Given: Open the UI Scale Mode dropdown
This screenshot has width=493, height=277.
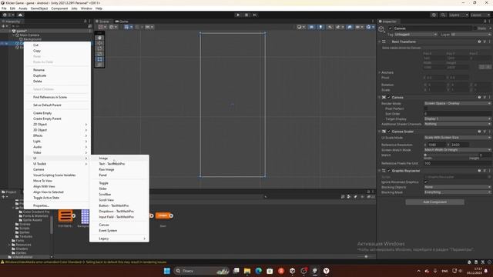Looking at the screenshot, I should [458, 138].
